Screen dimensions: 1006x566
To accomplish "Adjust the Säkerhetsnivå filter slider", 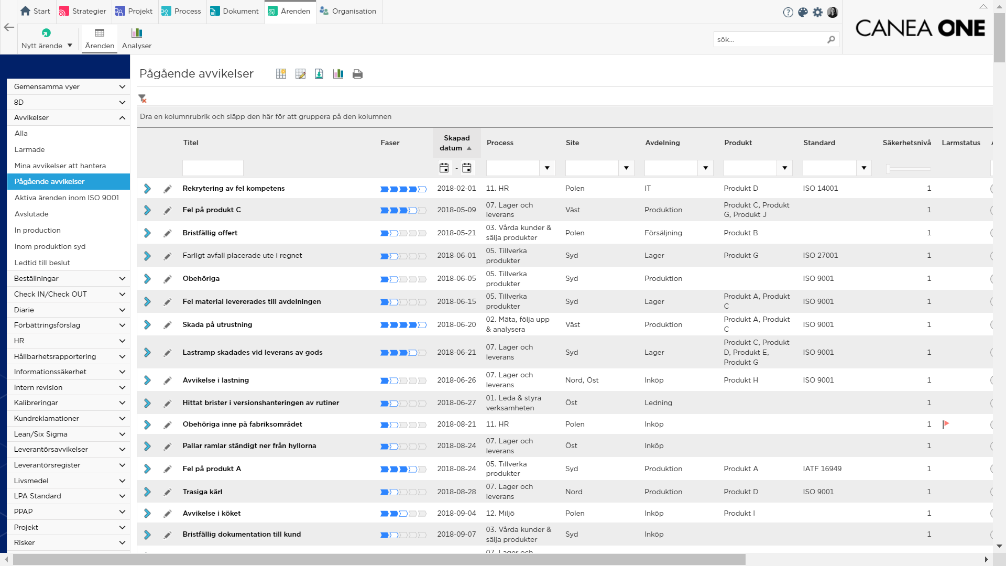I will 889,169.
